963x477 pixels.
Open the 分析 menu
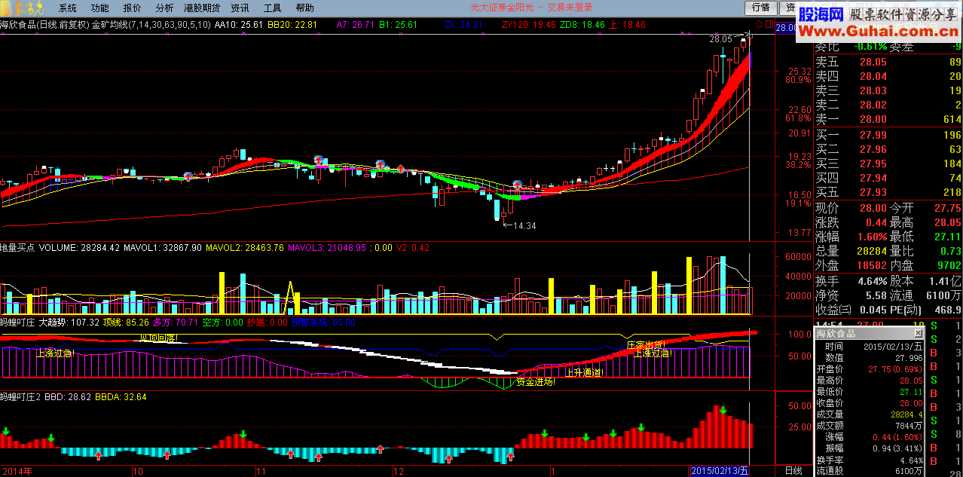(164, 8)
